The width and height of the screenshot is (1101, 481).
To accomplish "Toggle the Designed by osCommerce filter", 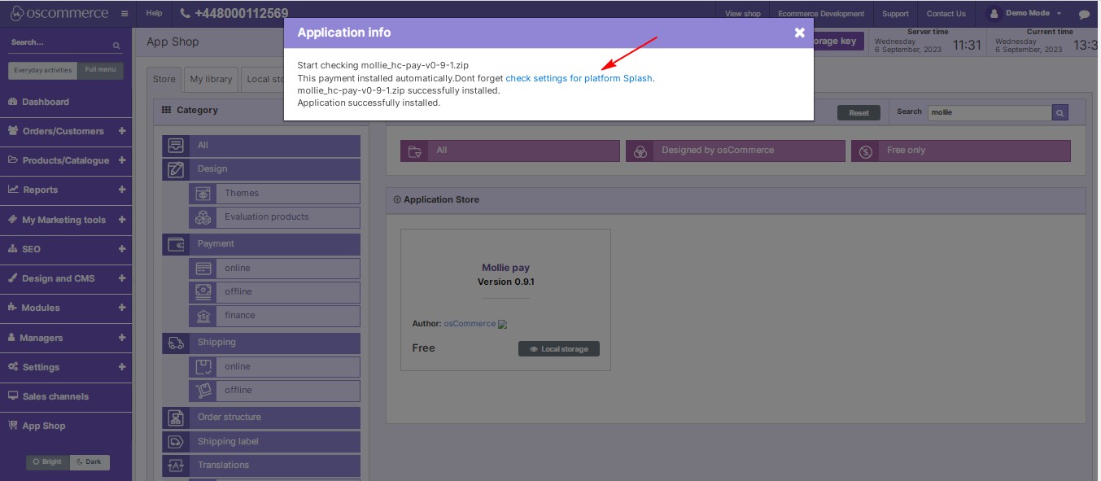I will pyautogui.click(x=736, y=151).
